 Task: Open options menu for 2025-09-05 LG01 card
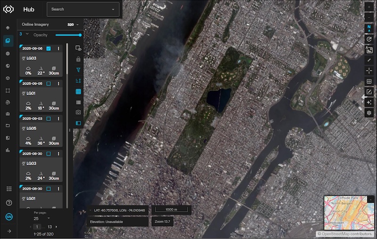coord(58,83)
